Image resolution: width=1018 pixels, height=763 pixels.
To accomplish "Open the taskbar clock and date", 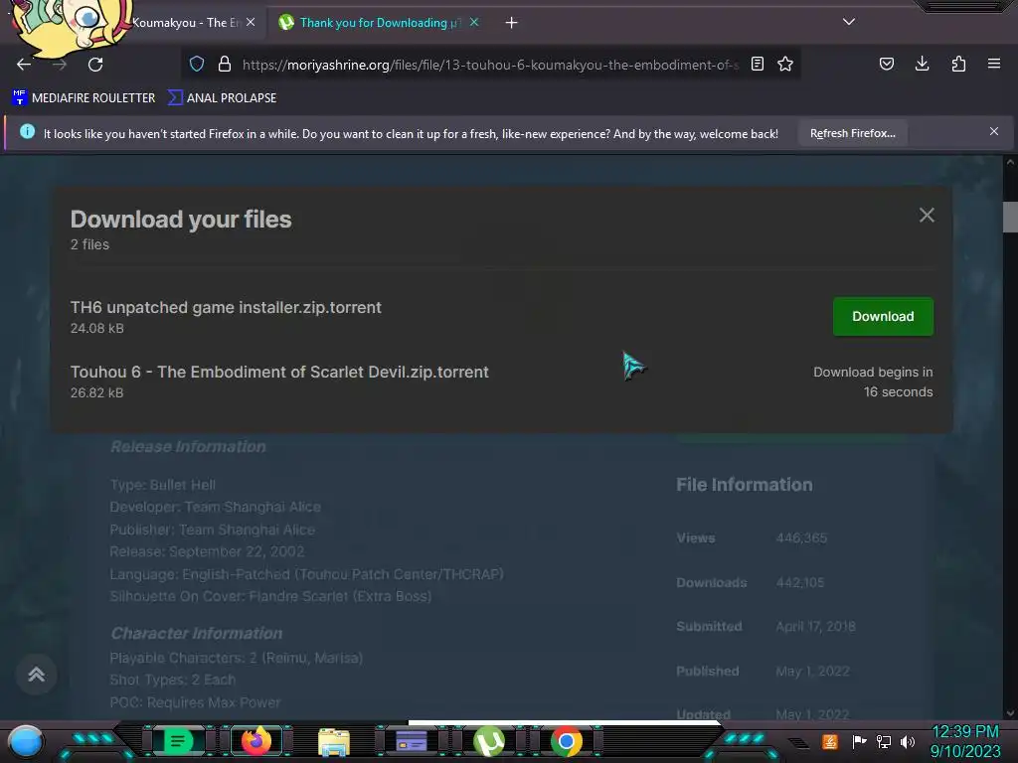I will click(965, 741).
